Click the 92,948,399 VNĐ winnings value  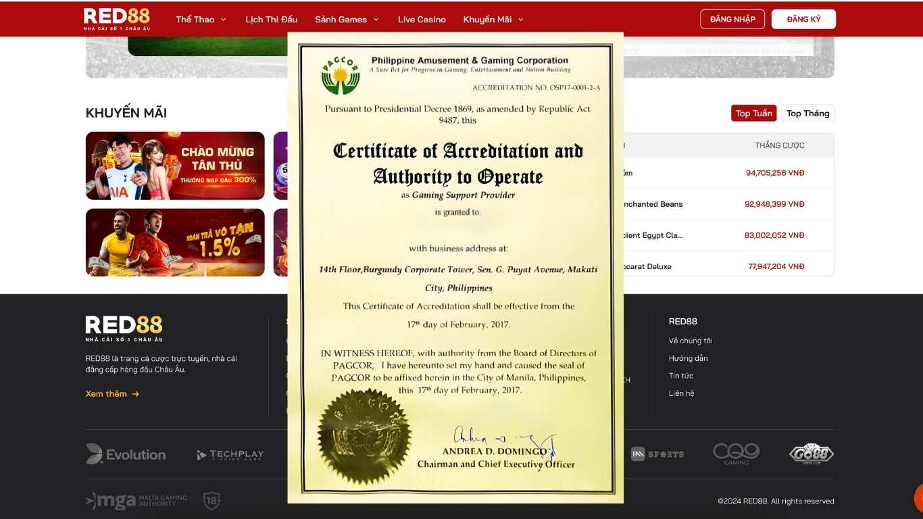(774, 204)
